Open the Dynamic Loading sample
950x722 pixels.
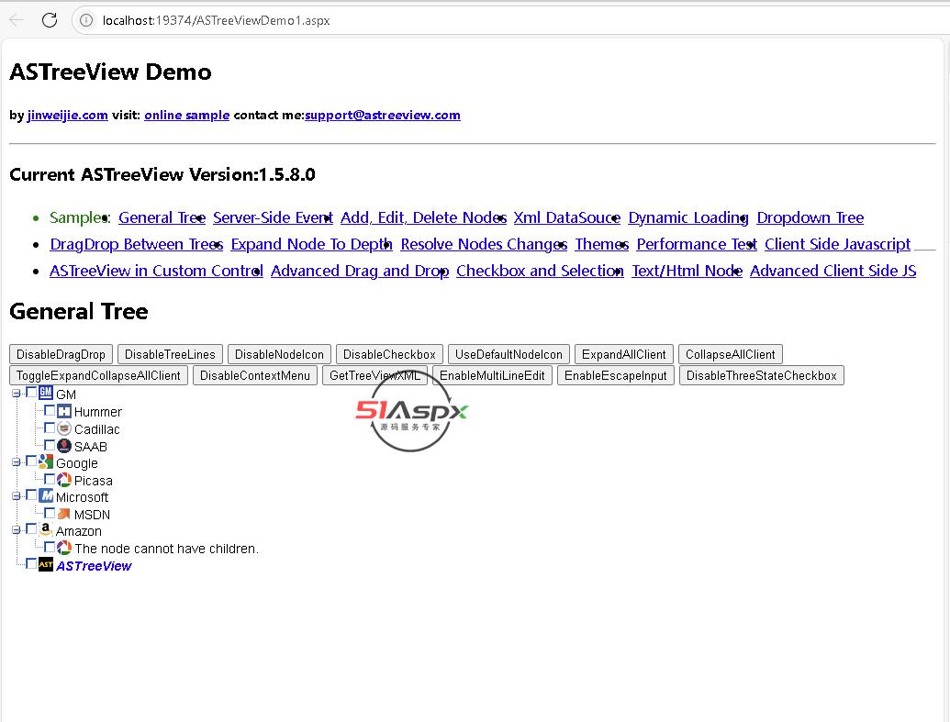(x=688, y=217)
